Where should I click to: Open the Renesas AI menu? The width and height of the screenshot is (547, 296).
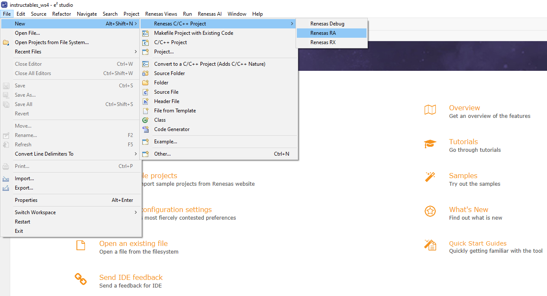tap(210, 14)
